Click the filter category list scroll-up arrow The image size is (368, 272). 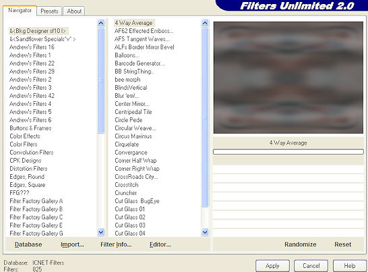(100, 23)
